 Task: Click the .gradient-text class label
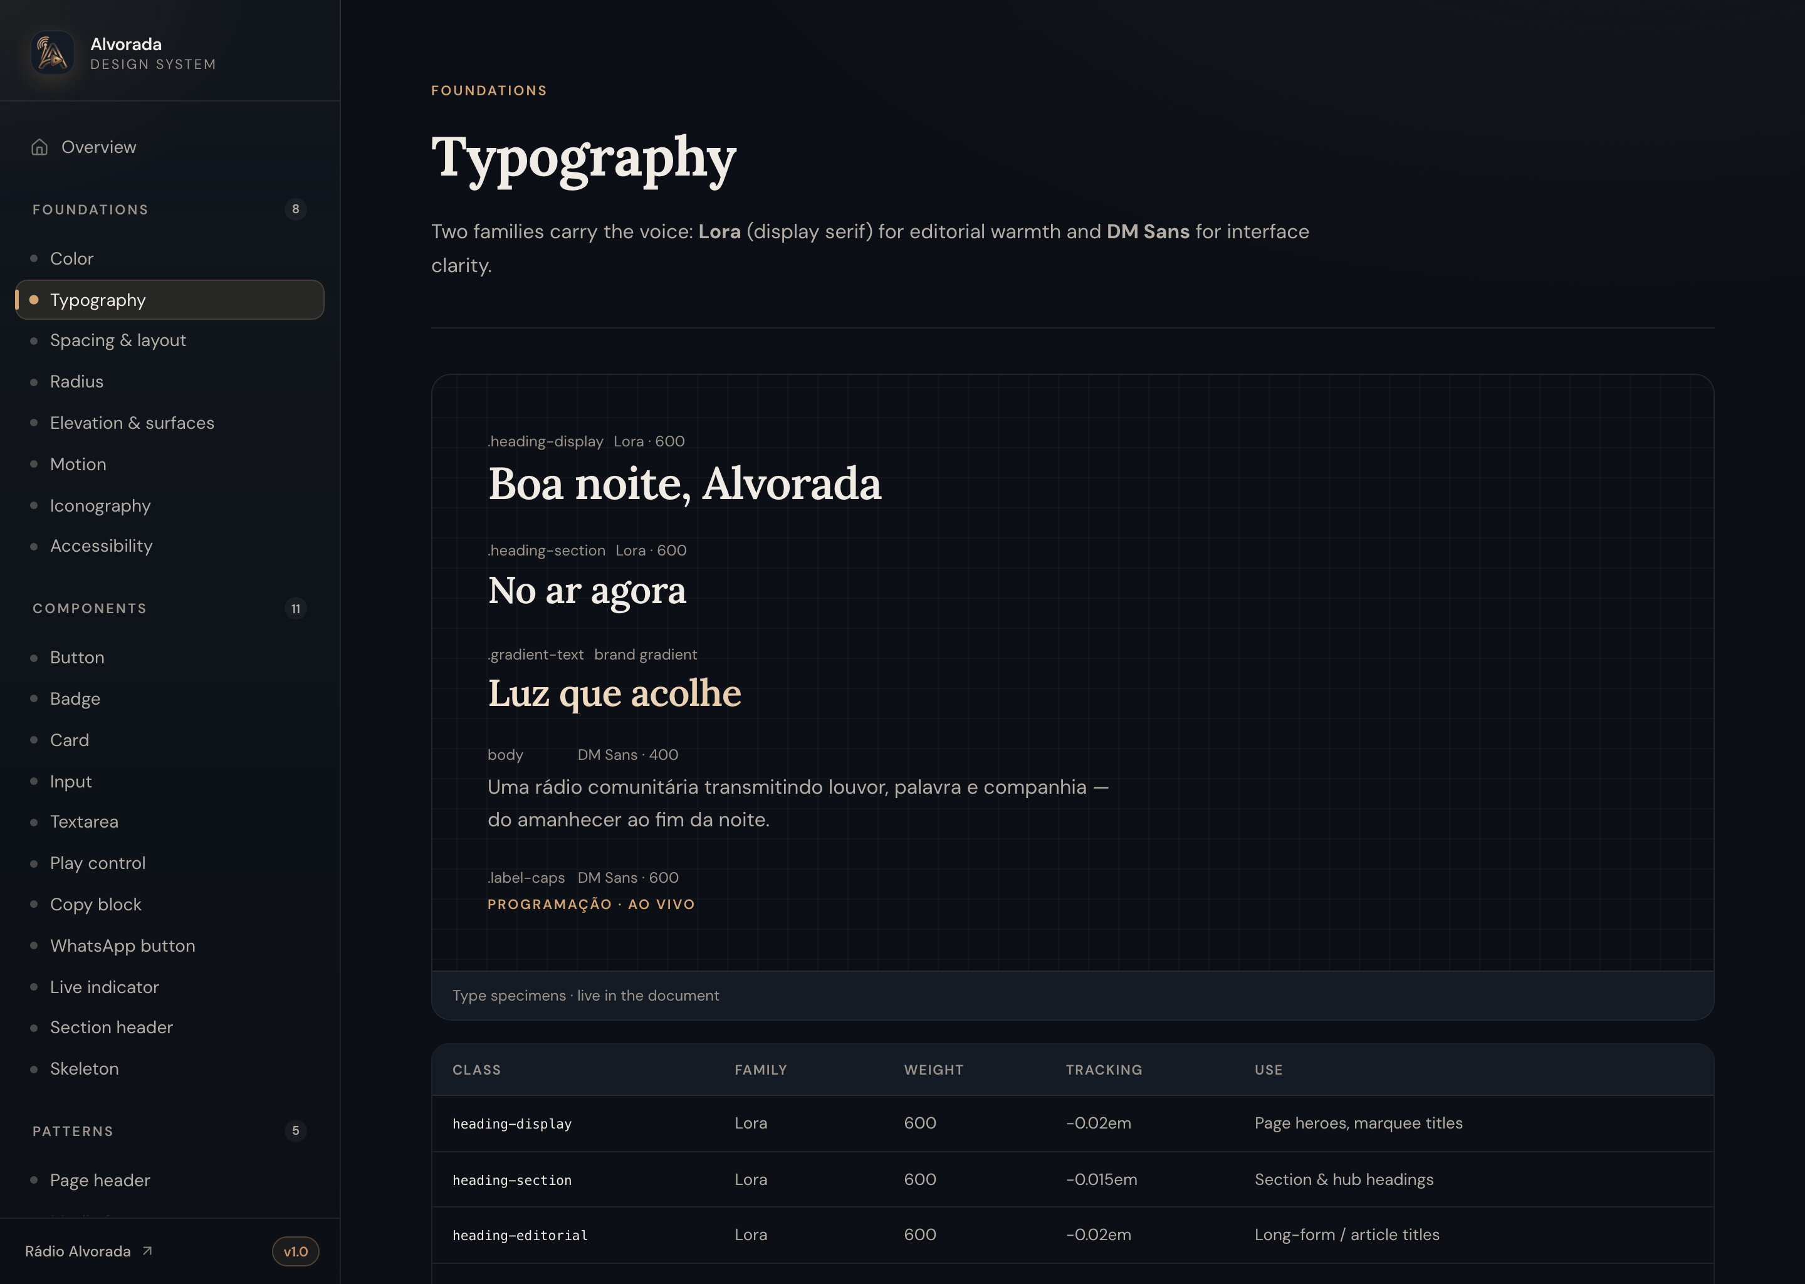536,655
